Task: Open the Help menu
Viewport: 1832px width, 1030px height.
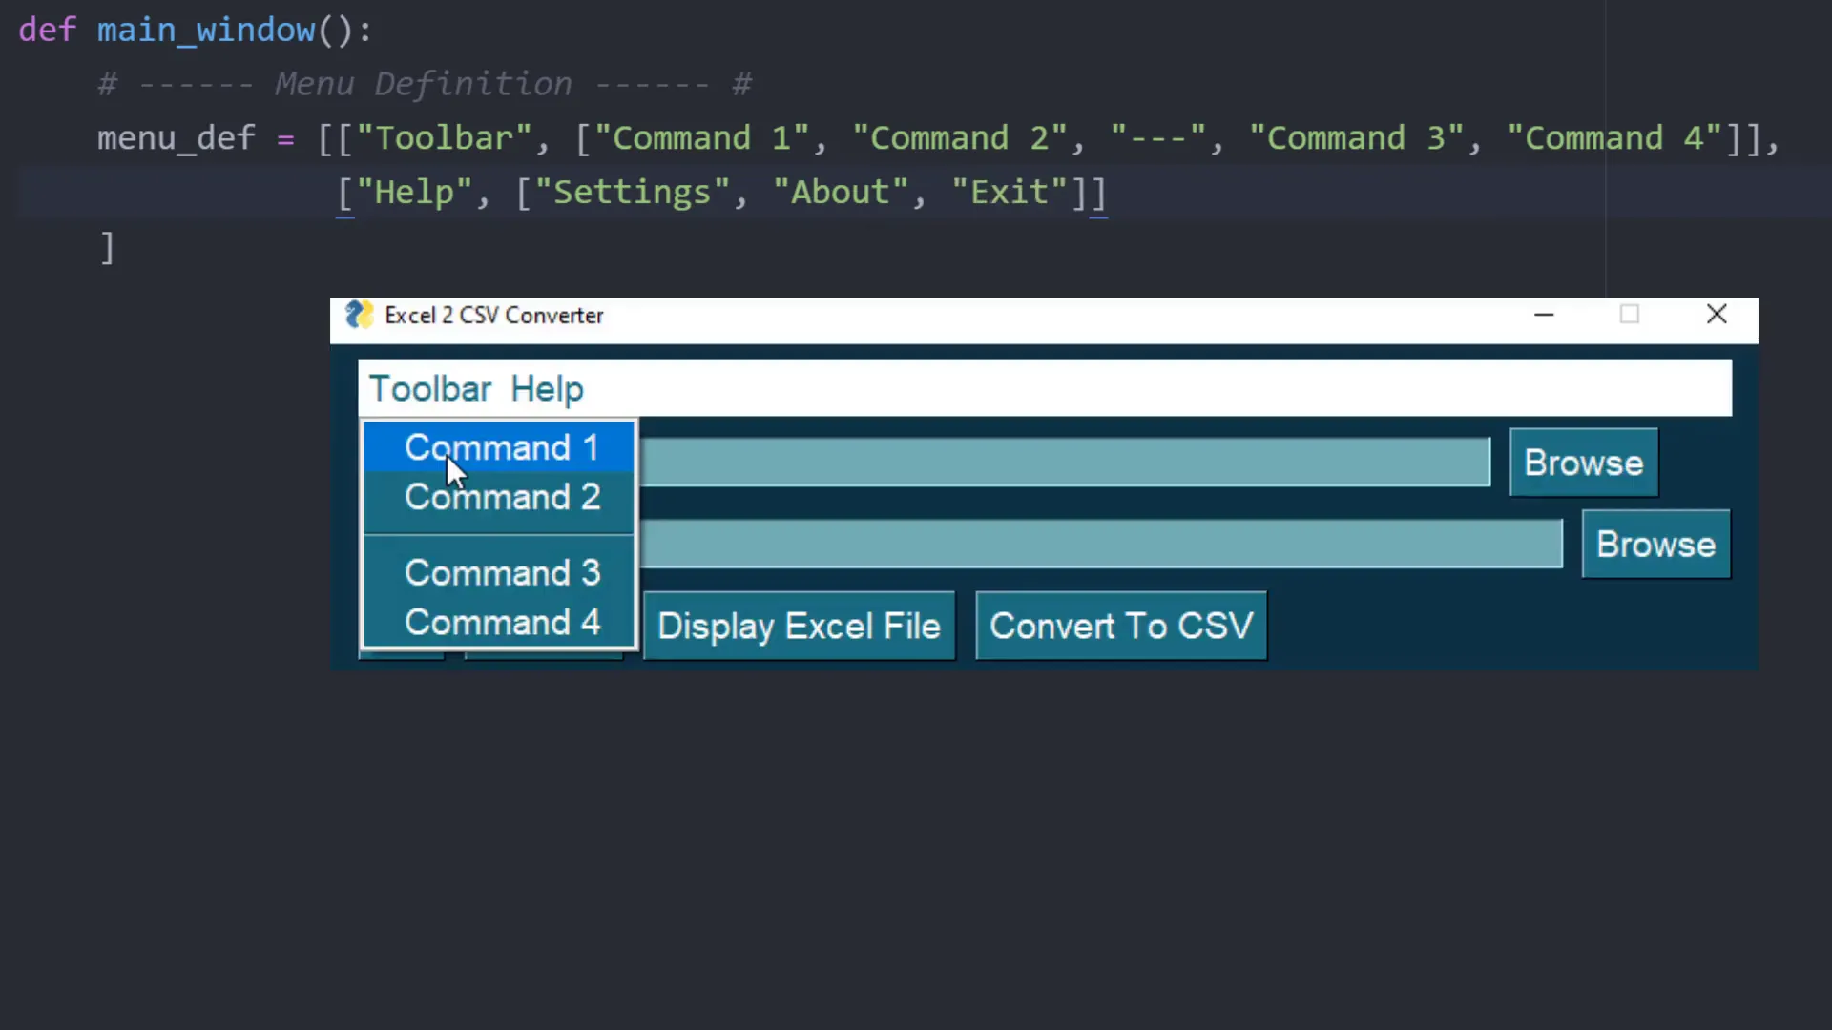Action: (x=546, y=388)
